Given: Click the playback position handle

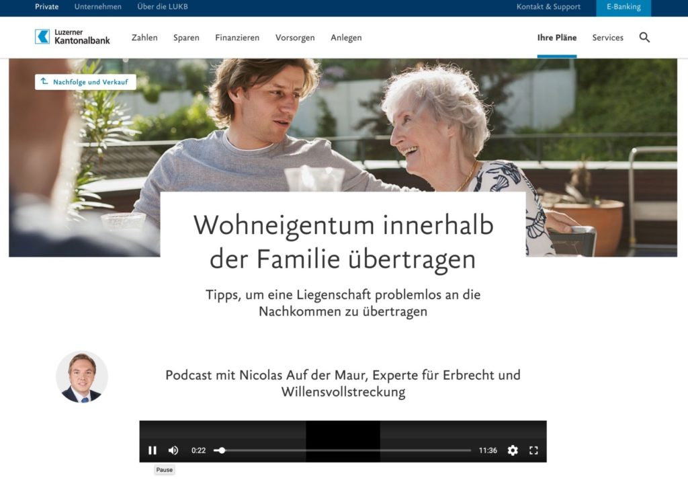Looking at the screenshot, I should tap(222, 450).
